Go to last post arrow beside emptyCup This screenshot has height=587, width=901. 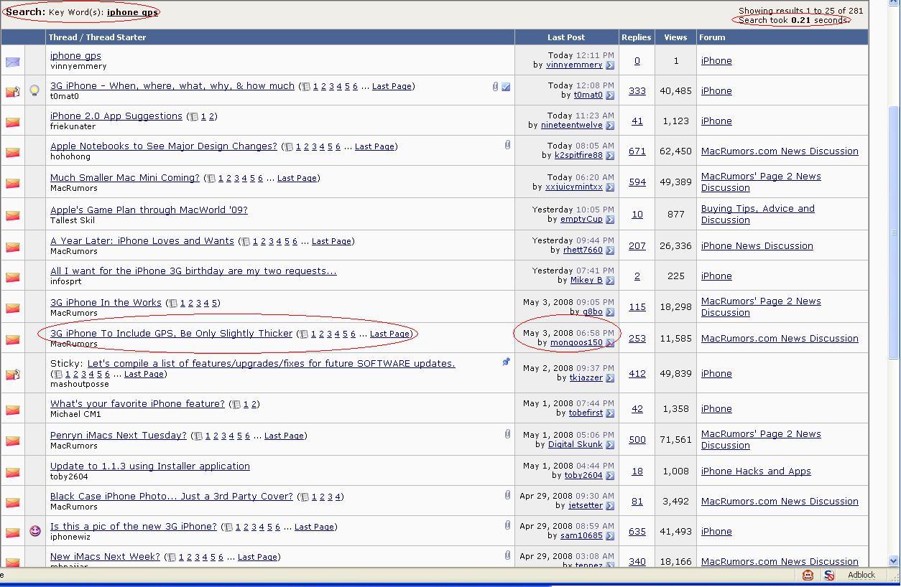(x=610, y=220)
